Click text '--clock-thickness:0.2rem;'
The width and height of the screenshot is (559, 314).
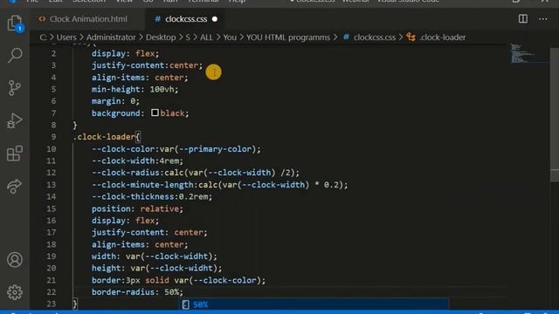coord(152,196)
